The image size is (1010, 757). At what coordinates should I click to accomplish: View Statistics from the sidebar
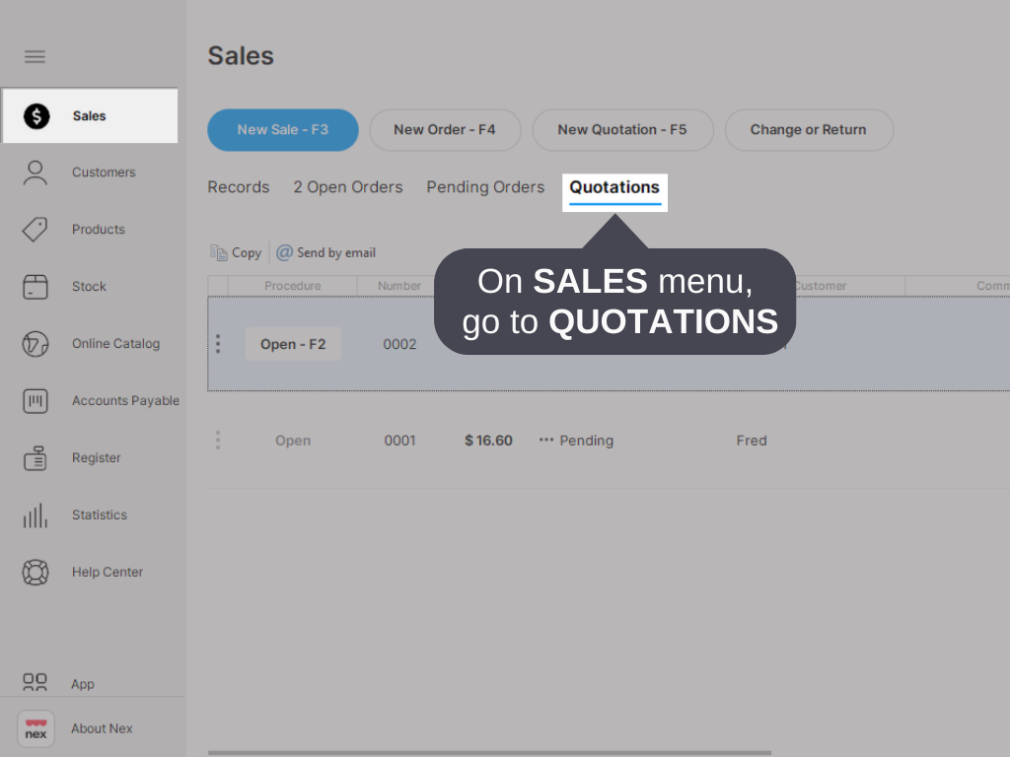coord(35,515)
